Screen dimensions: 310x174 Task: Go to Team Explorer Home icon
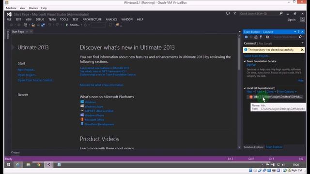click(x=256, y=37)
